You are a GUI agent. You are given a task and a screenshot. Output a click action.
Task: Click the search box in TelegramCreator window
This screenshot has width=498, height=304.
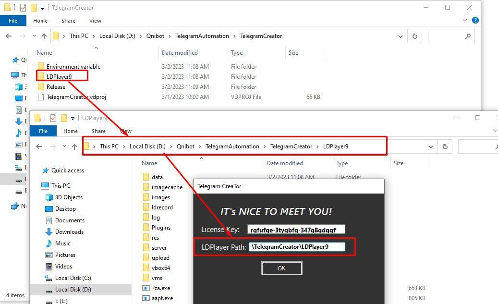pos(451,36)
